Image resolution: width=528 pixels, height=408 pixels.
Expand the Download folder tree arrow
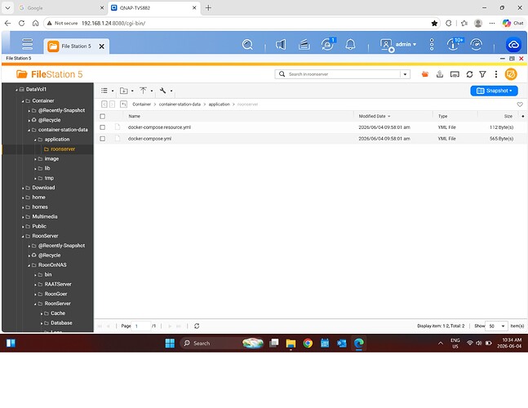[x=23, y=188]
